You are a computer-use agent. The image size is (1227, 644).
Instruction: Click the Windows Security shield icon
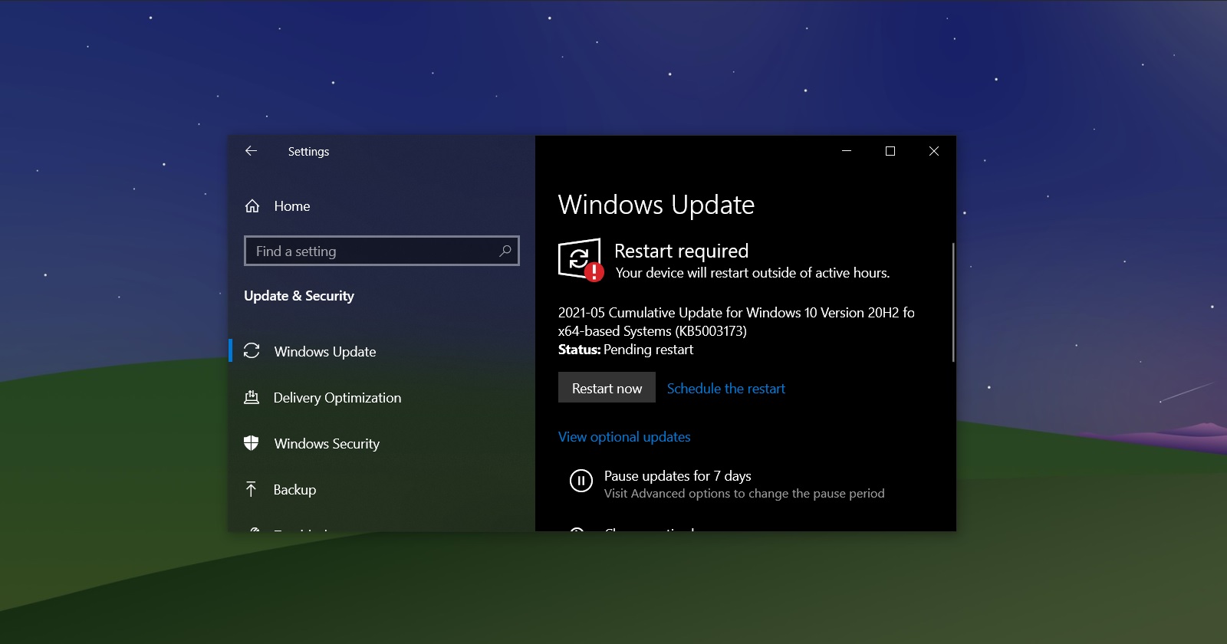click(x=251, y=443)
